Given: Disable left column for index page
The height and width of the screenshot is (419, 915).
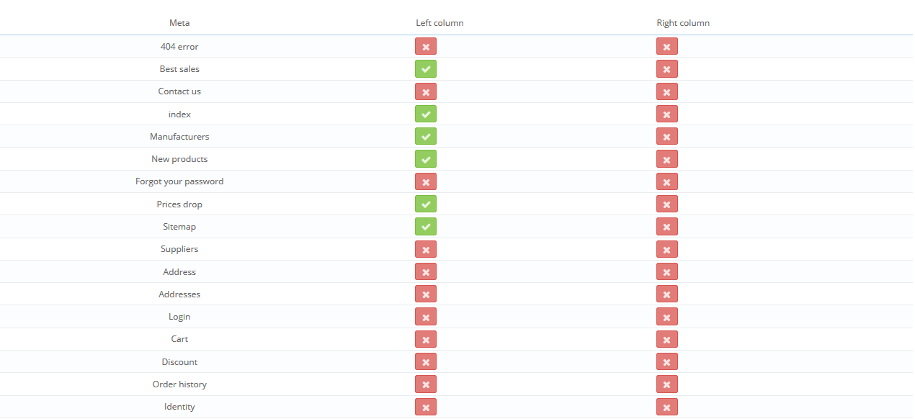Looking at the screenshot, I should coord(426,114).
